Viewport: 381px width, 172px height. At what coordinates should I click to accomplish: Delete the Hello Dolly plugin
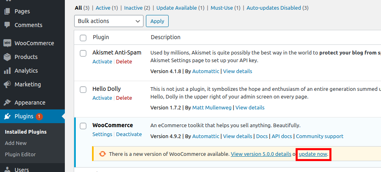(124, 98)
